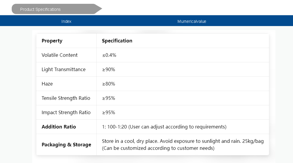Select the Impact Strength Ratio label
This screenshot has height=163, width=293.
click(66, 112)
